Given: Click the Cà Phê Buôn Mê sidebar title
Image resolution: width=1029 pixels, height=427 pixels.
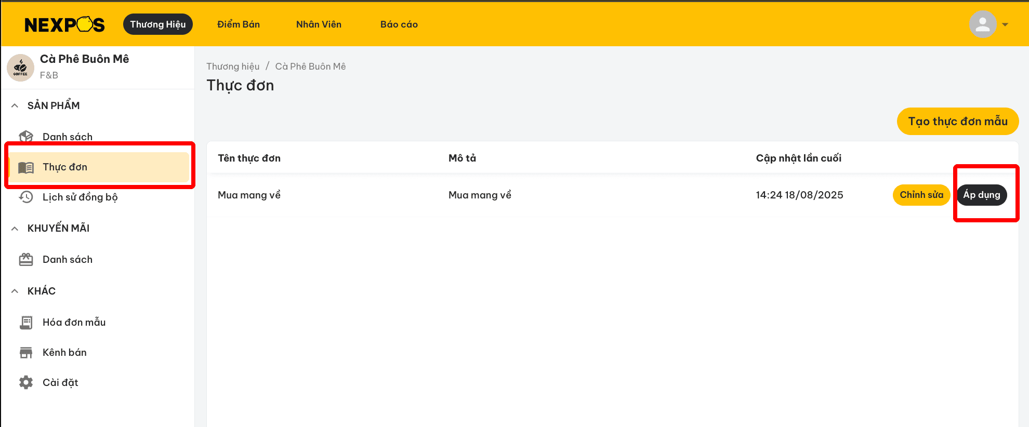Looking at the screenshot, I should click(x=85, y=59).
